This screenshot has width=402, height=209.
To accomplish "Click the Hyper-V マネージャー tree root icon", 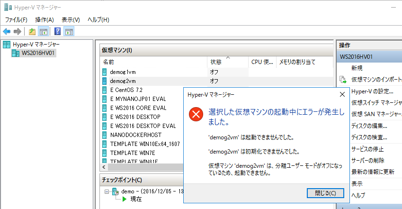I will (7, 45).
